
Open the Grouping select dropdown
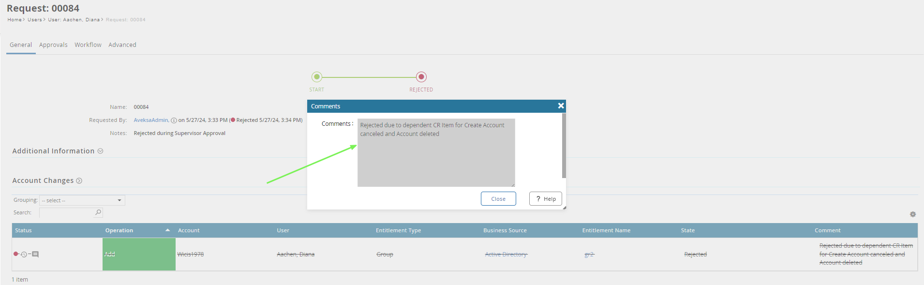point(82,200)
